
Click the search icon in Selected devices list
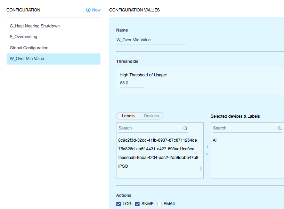tap(279, 128)
